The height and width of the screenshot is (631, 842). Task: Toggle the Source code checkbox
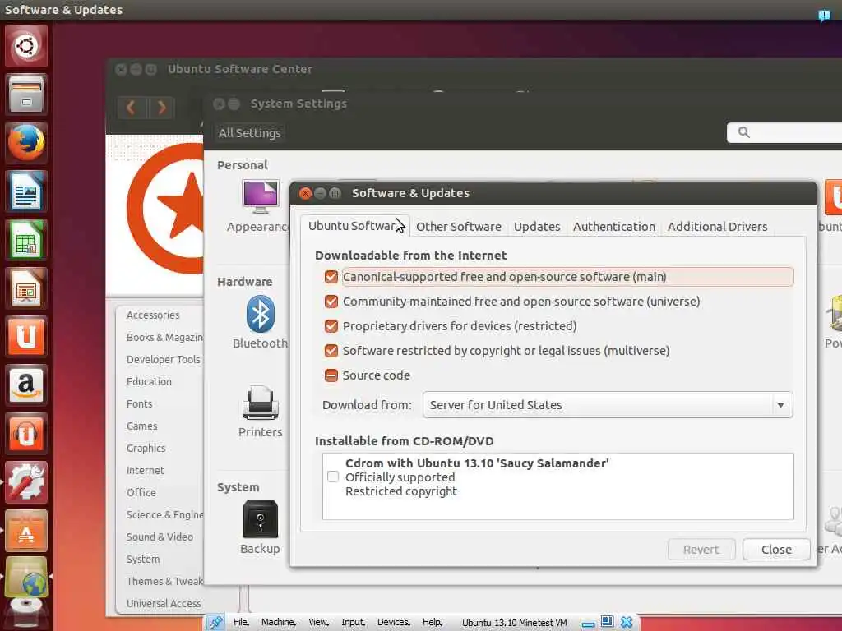(x=331, y=375)
